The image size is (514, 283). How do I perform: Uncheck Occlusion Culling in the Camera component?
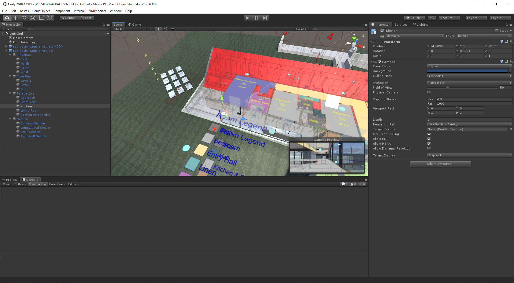429,134
